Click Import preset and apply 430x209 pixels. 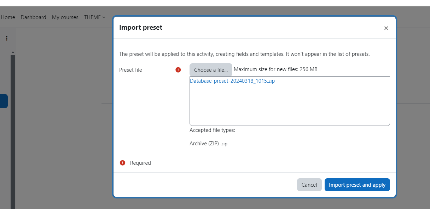coord(357,185)
